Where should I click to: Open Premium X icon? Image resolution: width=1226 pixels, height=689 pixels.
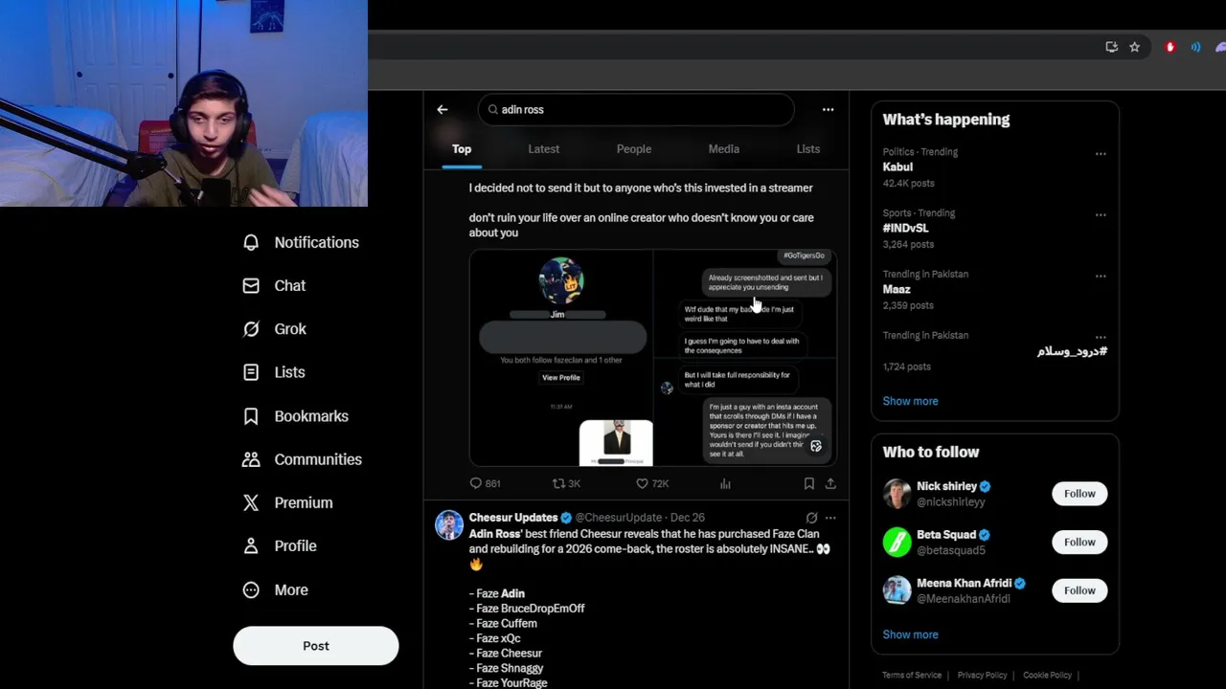pyautogui.click(x=251, y=502)
